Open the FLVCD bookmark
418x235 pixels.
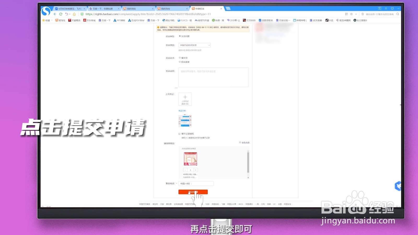184,20
